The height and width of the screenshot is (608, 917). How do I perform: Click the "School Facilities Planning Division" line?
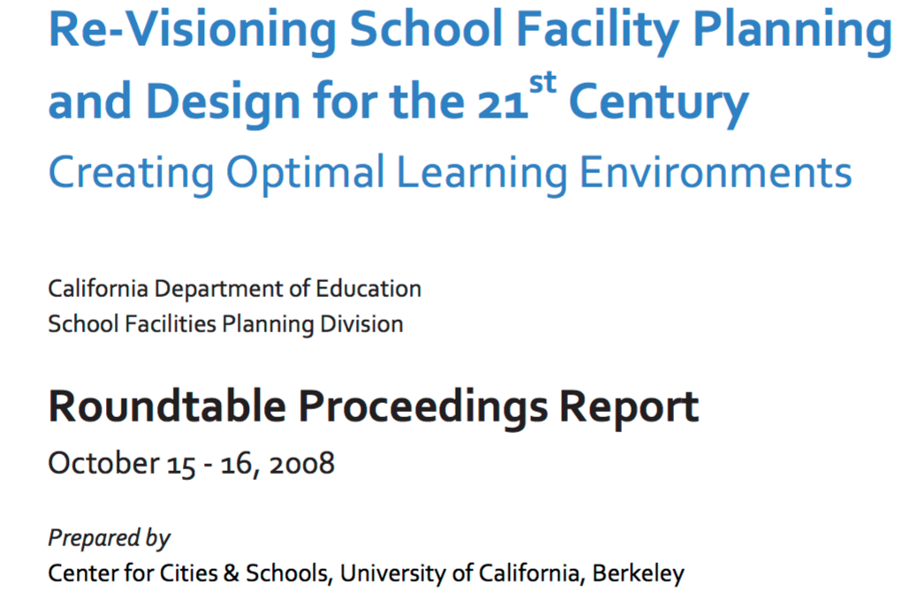(x=225, y=324)
